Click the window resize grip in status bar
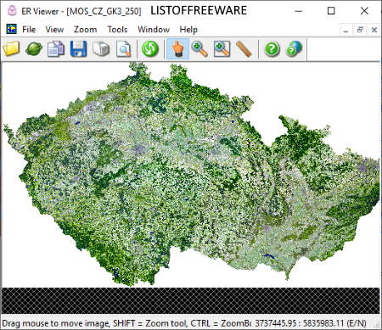Image resolution: width=382 pixels, height=330 pixels. [377, 324]
